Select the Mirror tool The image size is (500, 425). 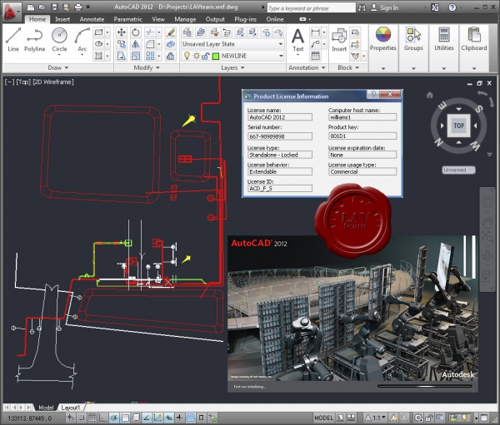click(x=136, y=44)
